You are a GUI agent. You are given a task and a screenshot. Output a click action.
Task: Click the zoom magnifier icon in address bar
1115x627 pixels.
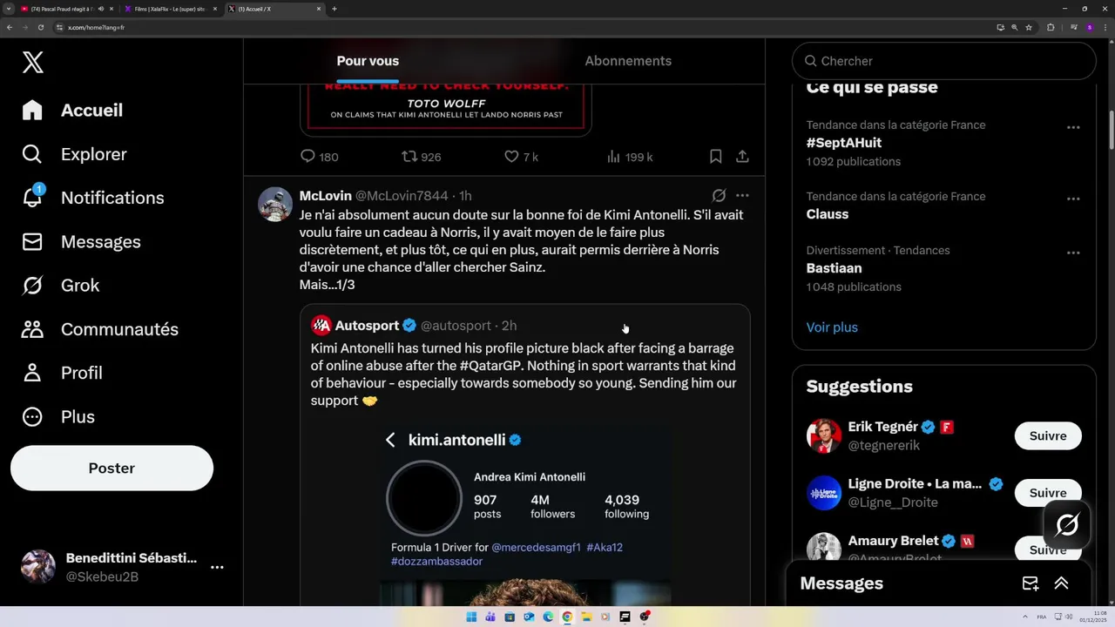pyautogui.click(x=1015, y=27)
